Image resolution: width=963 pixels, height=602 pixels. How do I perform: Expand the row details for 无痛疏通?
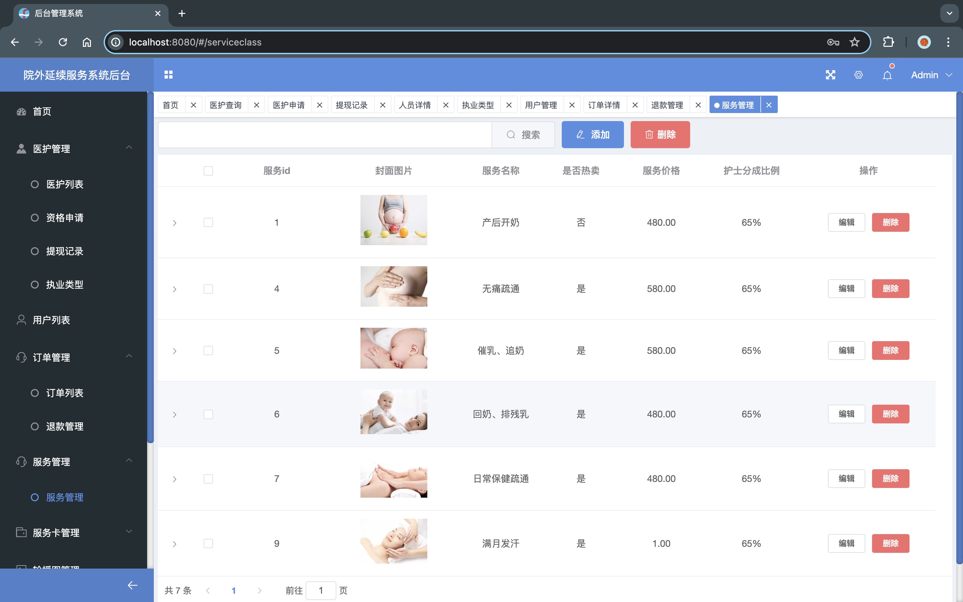174,289
